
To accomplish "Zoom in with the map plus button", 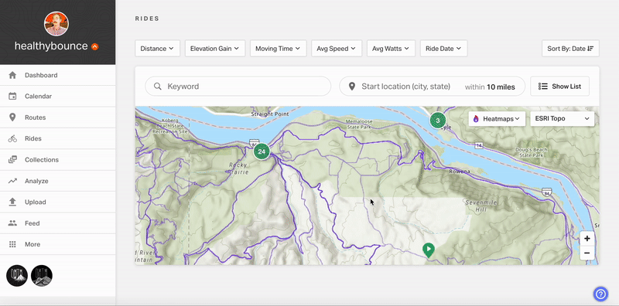I will [587, 239].
